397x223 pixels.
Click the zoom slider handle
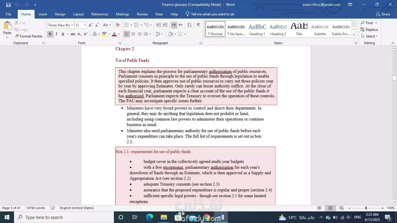point(366,208)
